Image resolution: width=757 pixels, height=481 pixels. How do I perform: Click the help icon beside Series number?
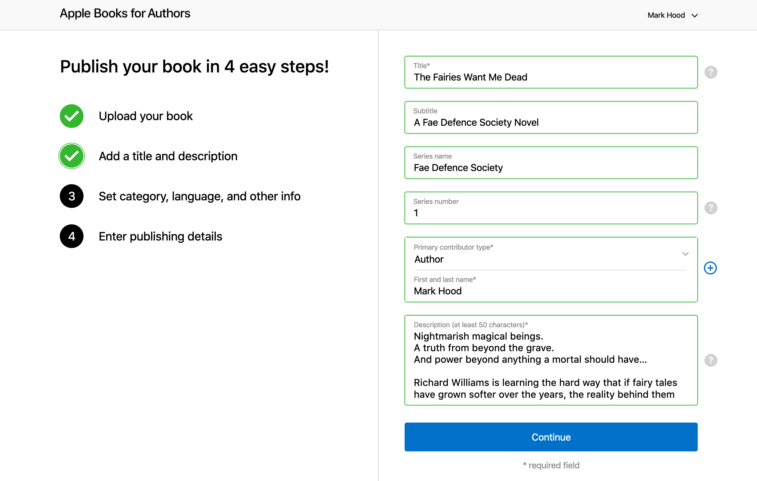click(710, 208)
